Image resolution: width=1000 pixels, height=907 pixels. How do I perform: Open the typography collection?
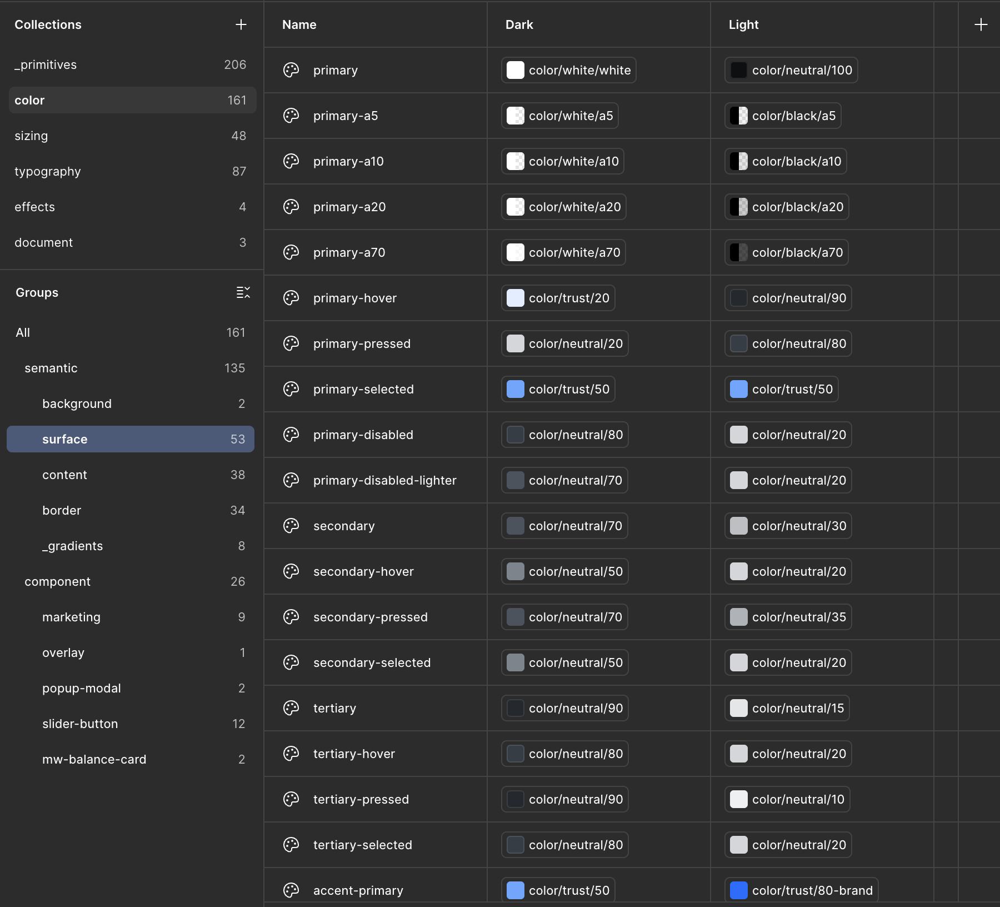(x=132, y=171)
